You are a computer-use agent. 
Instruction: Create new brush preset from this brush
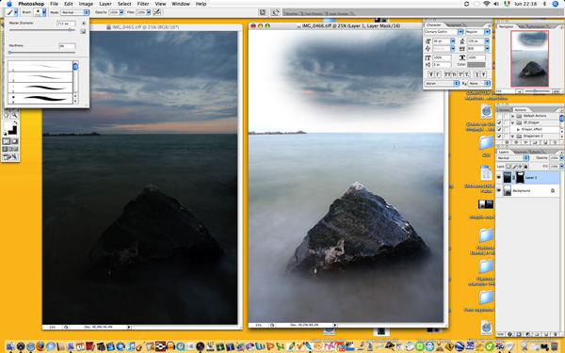click(83, 32)
